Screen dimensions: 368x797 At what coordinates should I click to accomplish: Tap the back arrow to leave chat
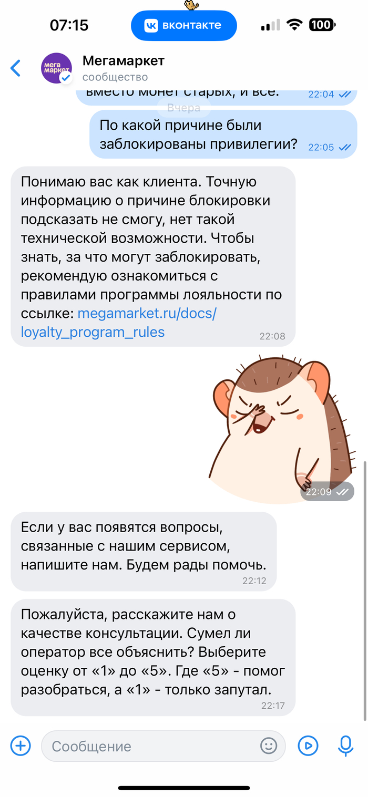[16, 68]
